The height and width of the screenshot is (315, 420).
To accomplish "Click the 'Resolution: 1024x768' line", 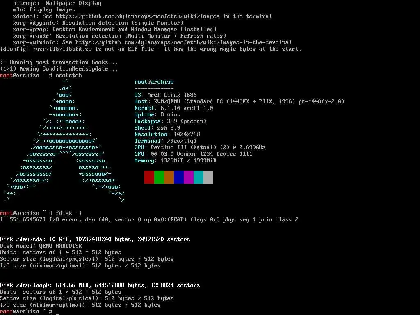I will [167, 135].
